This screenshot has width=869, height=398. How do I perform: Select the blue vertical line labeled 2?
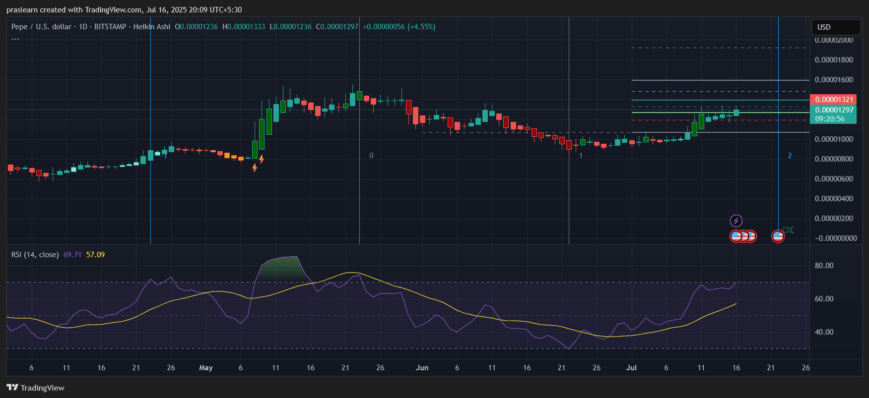tap(778, 130)
